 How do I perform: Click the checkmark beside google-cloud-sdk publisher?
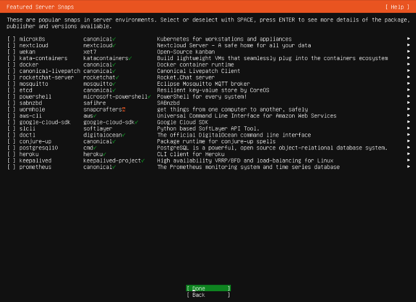[136, 122]
